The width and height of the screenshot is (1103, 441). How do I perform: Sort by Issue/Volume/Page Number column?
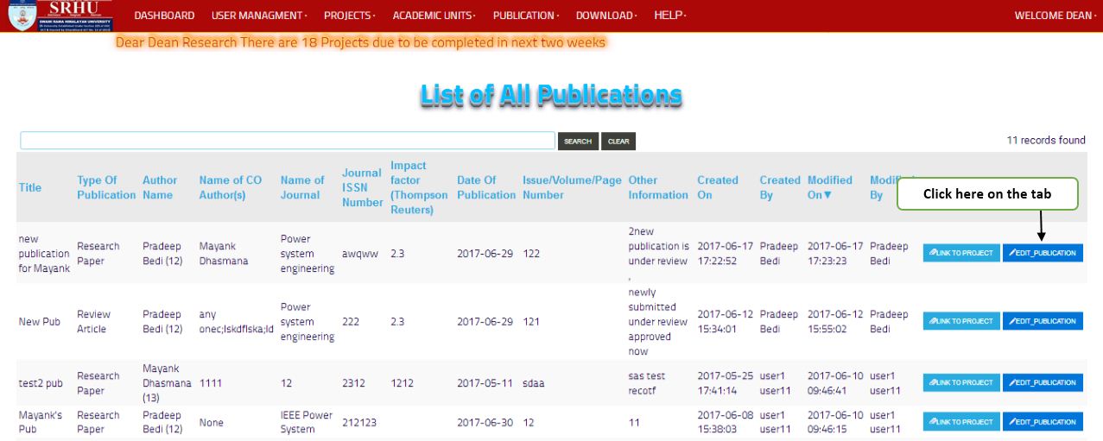(572, 187)
